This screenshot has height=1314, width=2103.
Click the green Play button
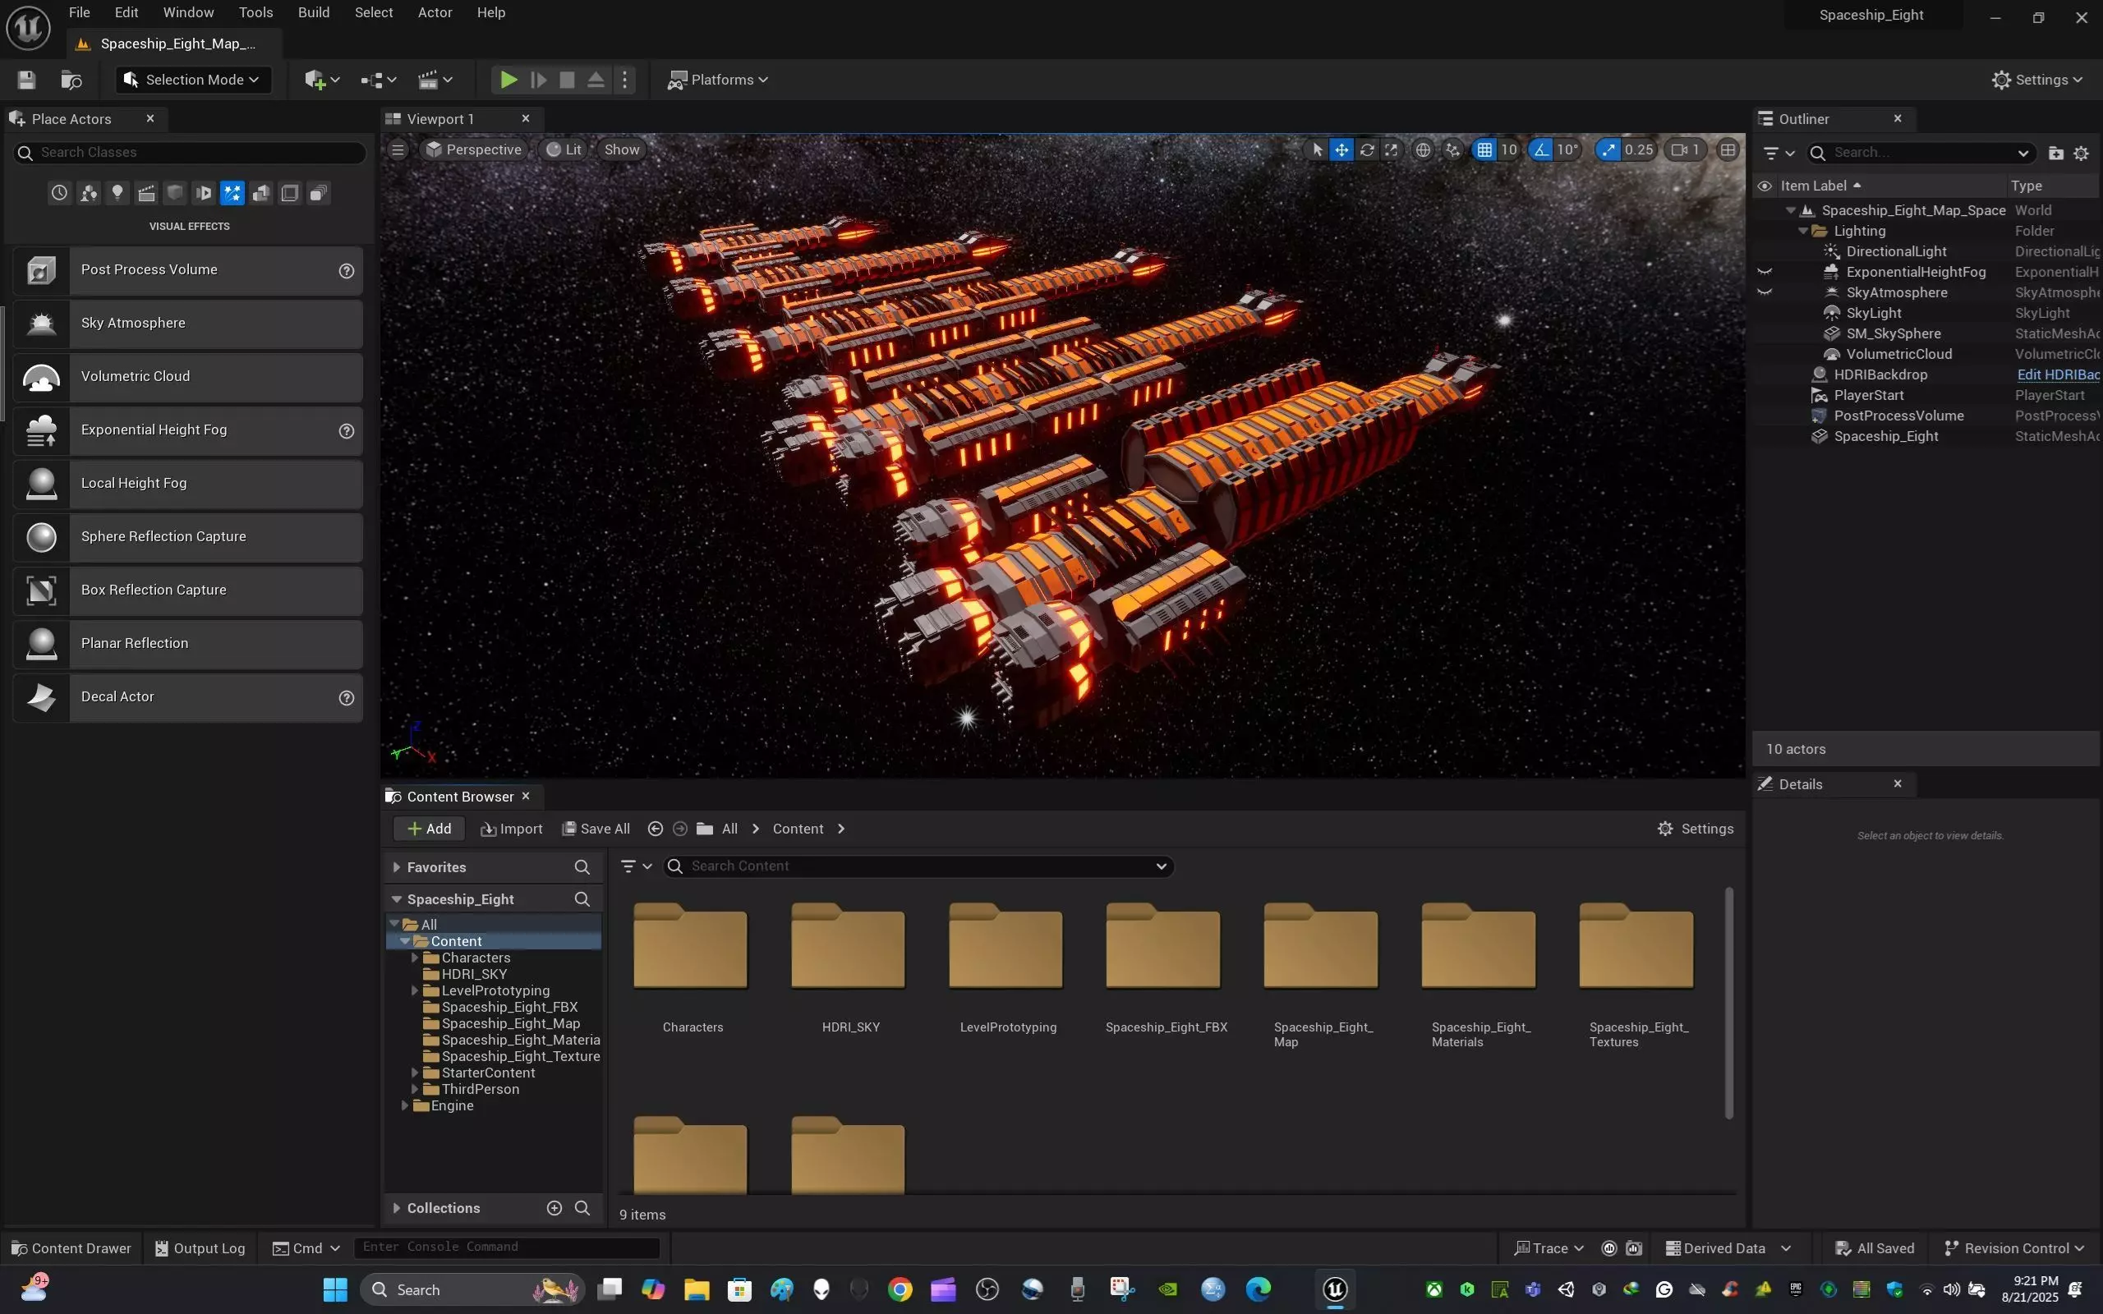tap(508, 80)
